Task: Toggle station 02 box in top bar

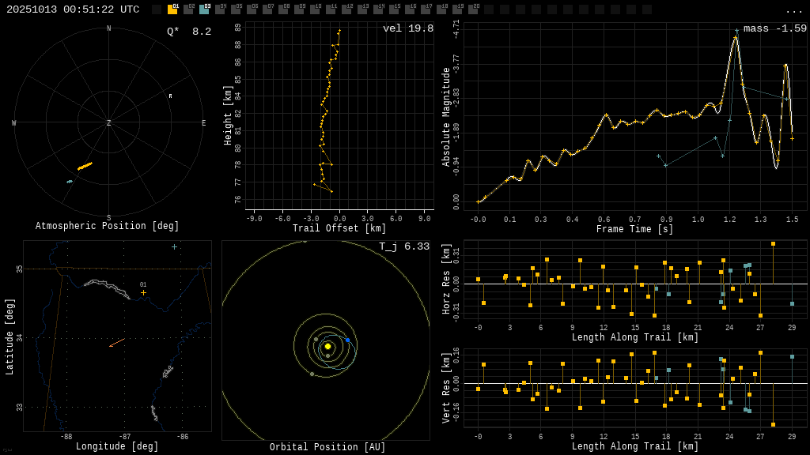Action: (188, 9)
